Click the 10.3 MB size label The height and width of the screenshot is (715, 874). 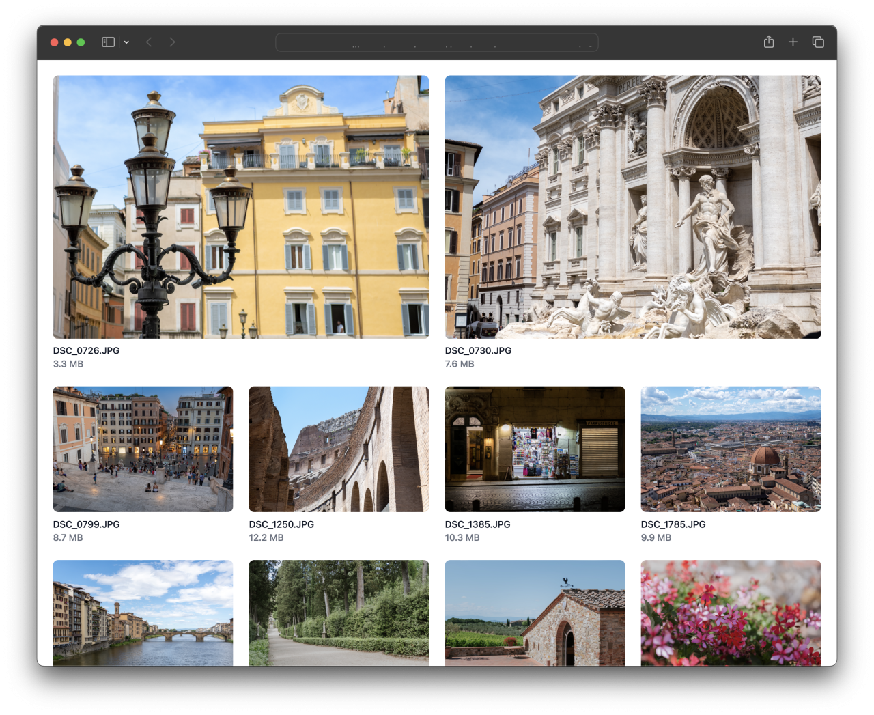point(462,538)
